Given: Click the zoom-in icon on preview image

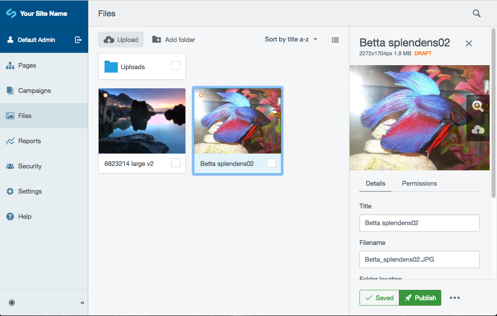Looking at the screenshot, I should [x=477, y=106].
